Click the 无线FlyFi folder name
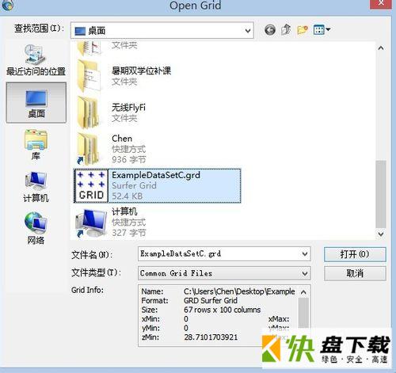Screen dimensions: 396x373 [x=128, y=108]
